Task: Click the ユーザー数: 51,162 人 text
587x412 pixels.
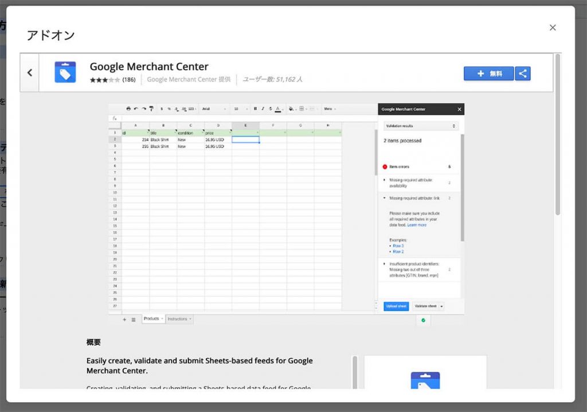Action: 272,80
